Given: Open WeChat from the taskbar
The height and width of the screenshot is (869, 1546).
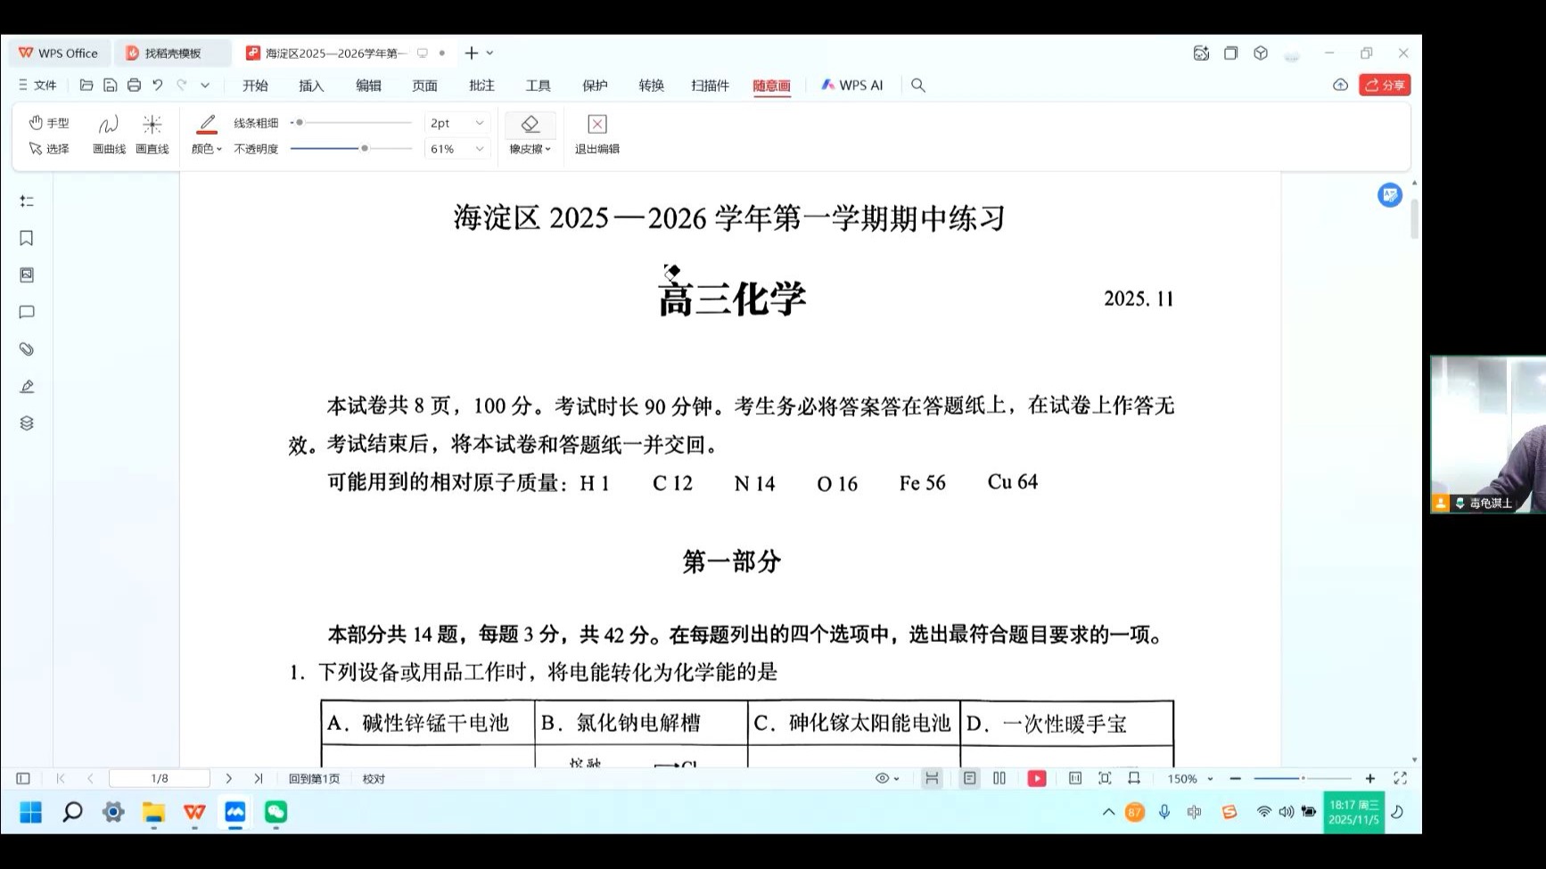Looking at the screenshot, I should (x=275, y=812).
